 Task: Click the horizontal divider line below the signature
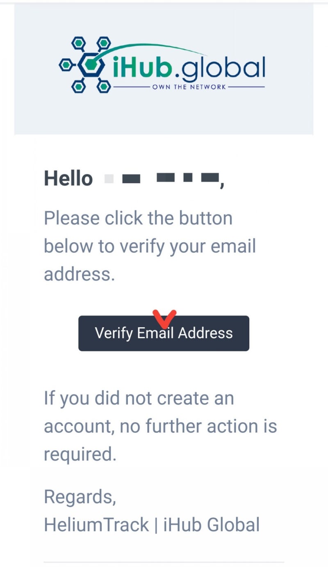164,562
